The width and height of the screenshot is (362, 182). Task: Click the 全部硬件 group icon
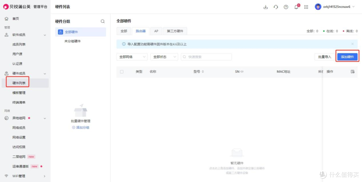tap(60, 32)
